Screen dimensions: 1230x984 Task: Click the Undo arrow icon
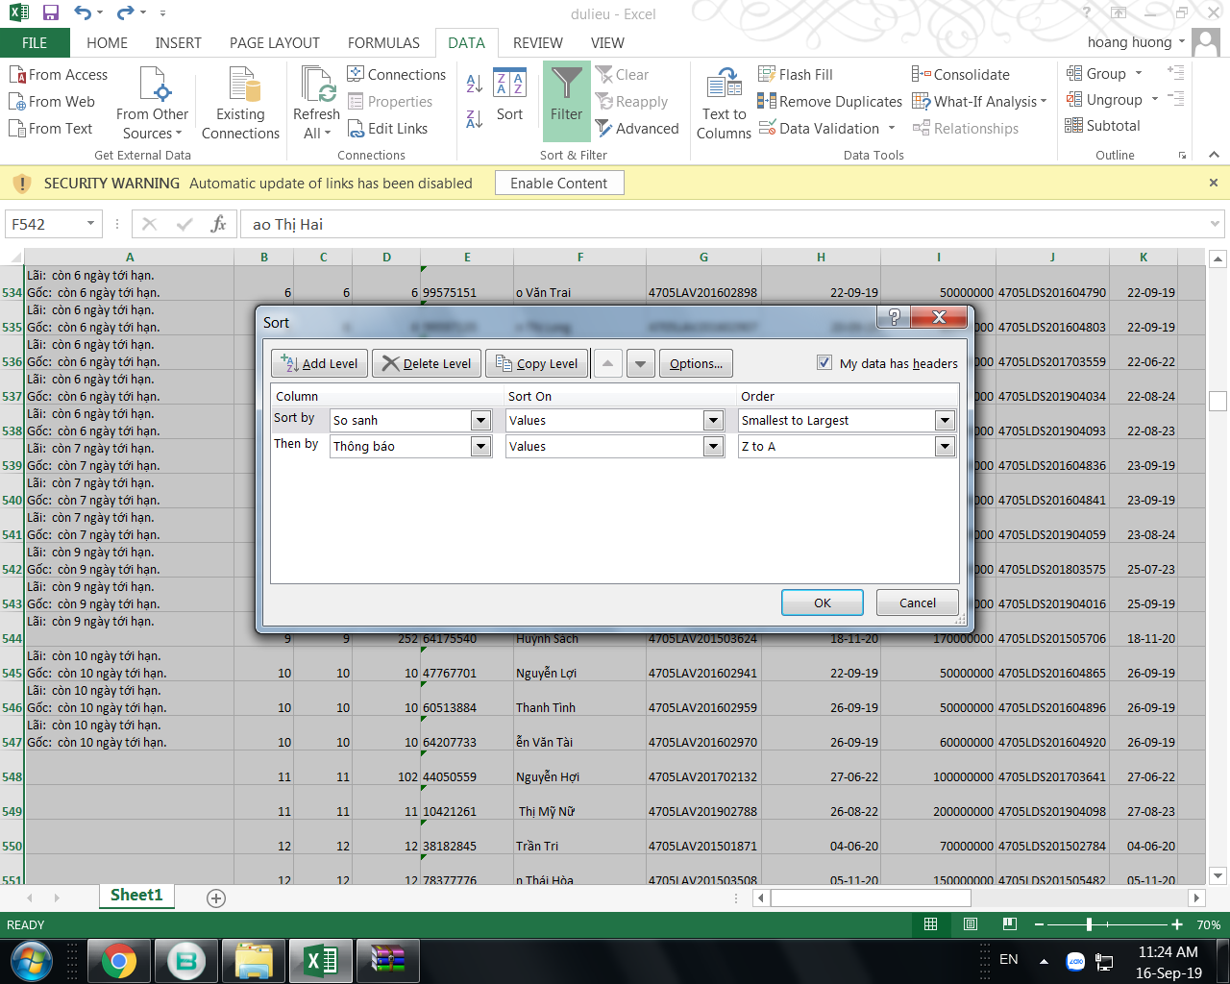(x=83, y=13)
